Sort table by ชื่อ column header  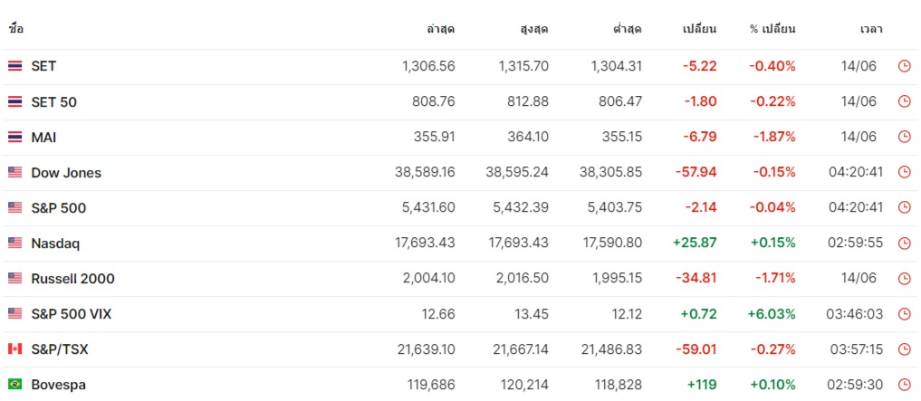(x=16, y=29)
